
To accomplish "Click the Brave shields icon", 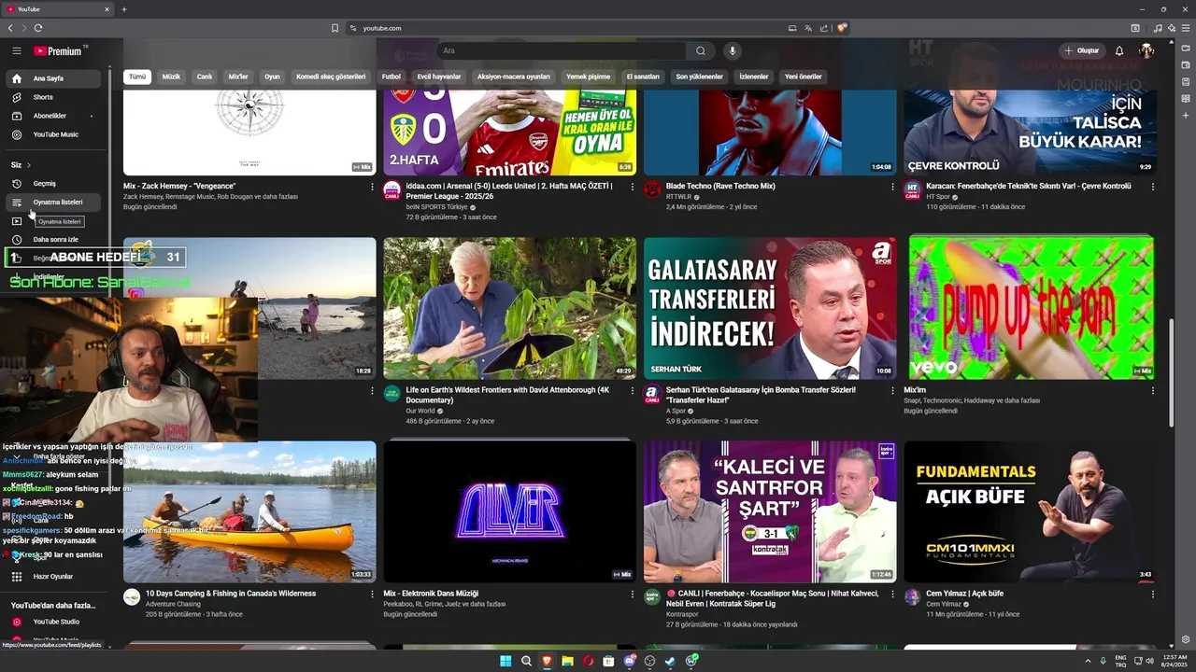I will click(x=841, y=28).
